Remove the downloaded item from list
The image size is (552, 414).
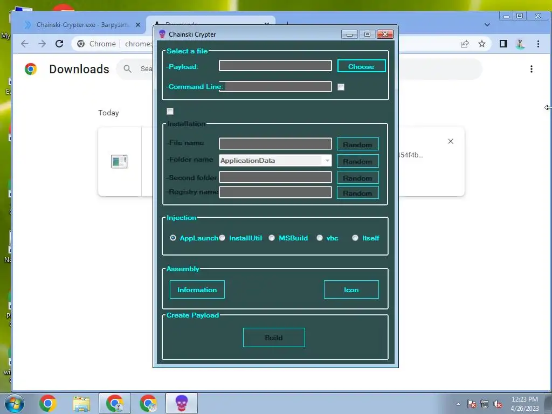pyautogui.click(x=451, y=141)
